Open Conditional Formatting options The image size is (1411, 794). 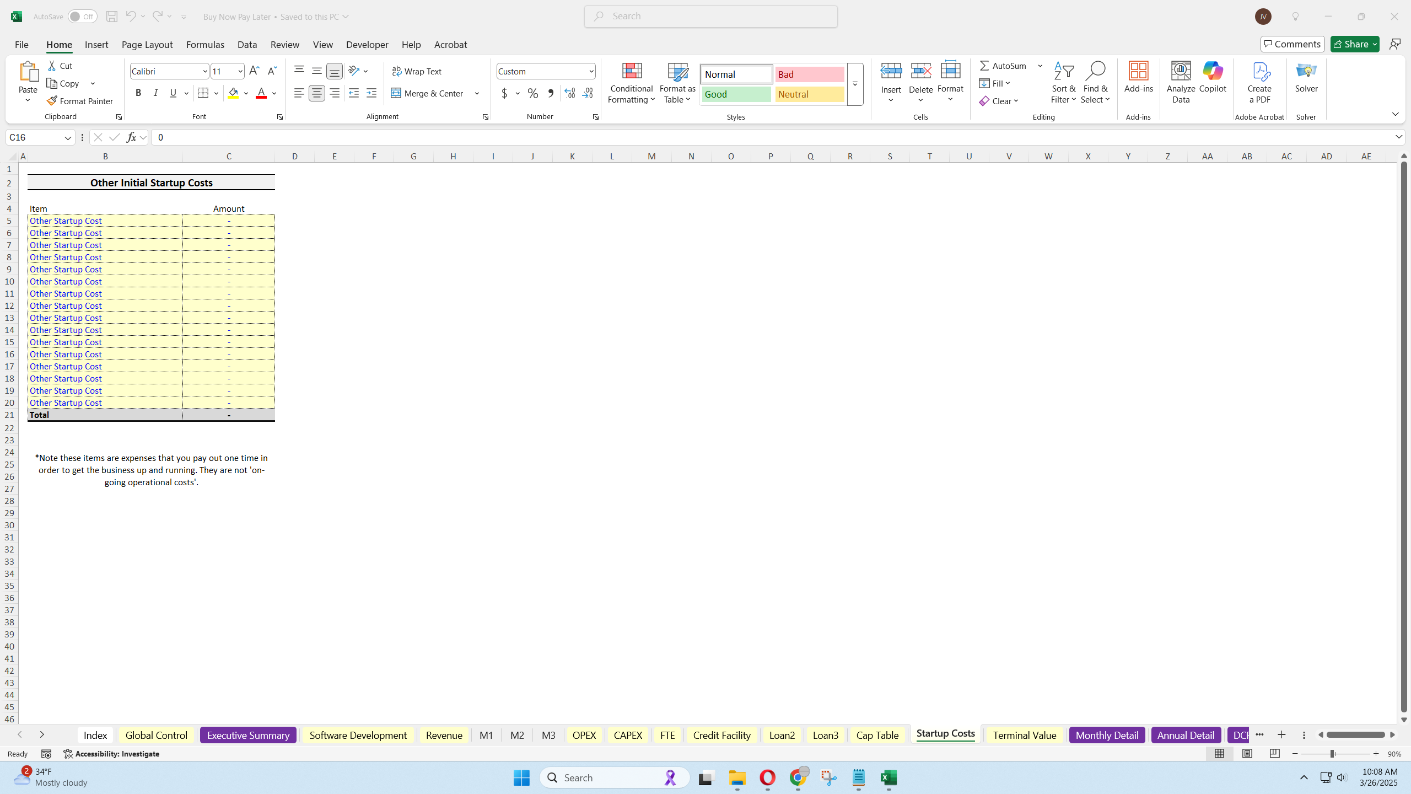[x=631, y=83]
